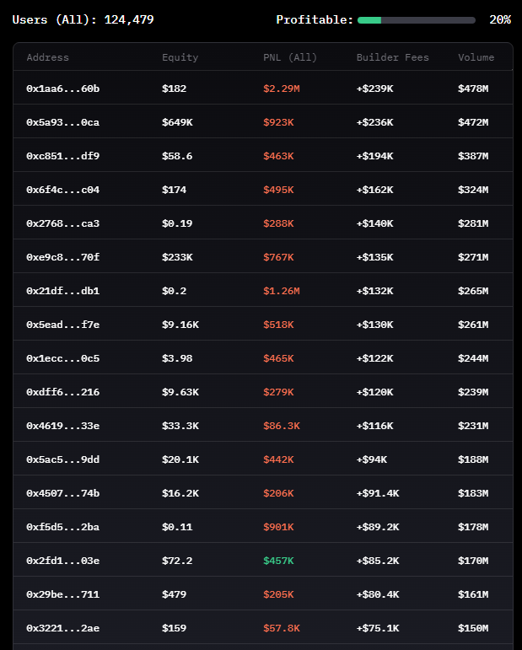Viewport: 522px width, 650px height.
Task: Select address 0xc851...df9 row
Action: tap(62, 156)
